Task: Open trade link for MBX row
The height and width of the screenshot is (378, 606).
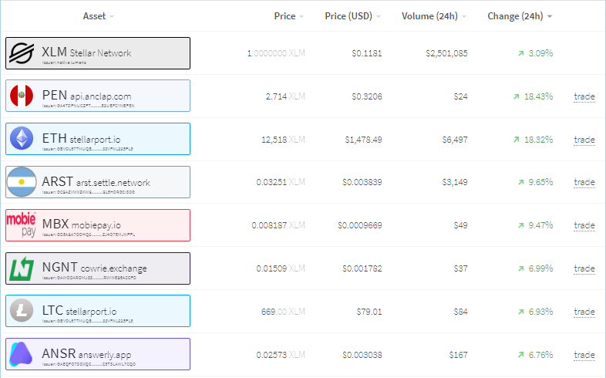Action: [584, 225]
